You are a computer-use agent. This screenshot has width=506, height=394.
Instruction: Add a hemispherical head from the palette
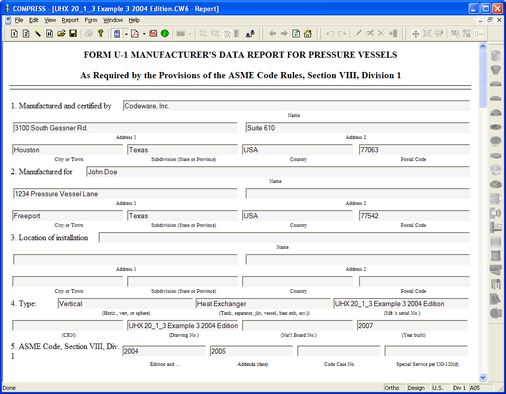[496, 113]
